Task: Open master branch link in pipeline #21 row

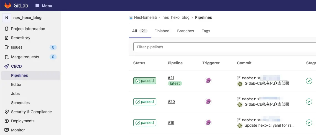Action: point(249,78)
